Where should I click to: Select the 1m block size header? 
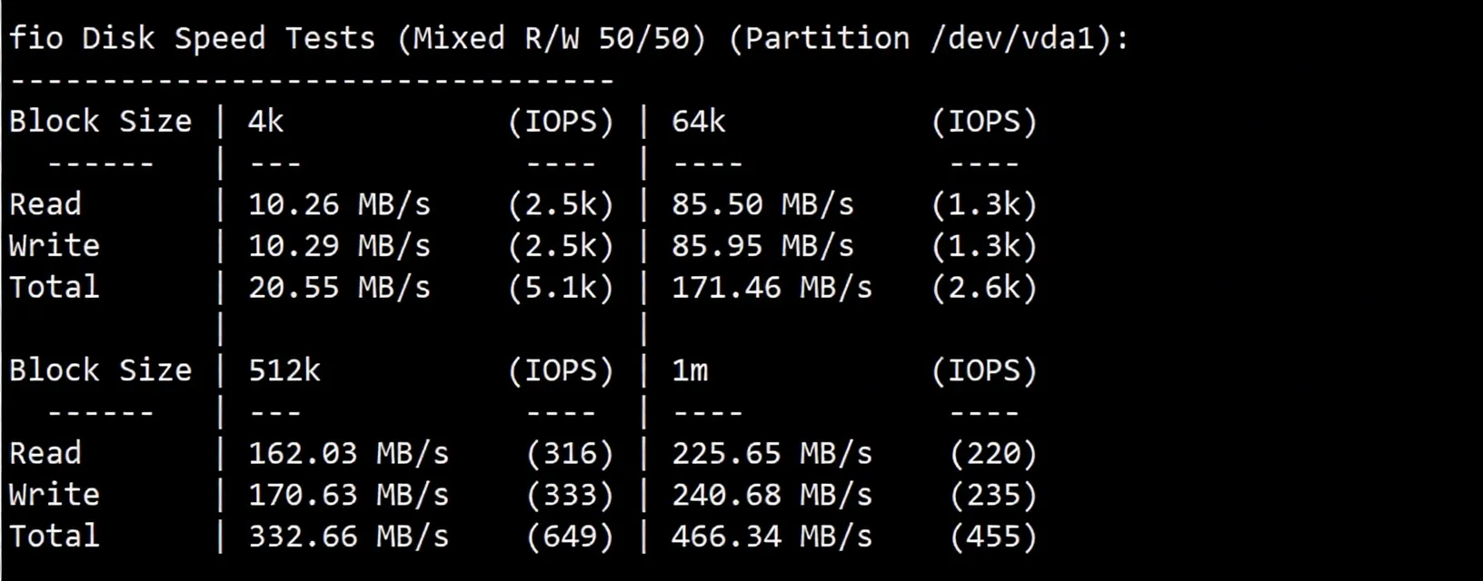point(690,370)
